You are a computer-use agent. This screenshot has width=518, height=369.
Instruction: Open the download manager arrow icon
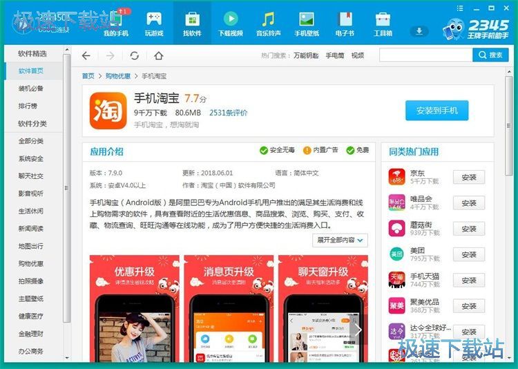(x=419, y=31)
